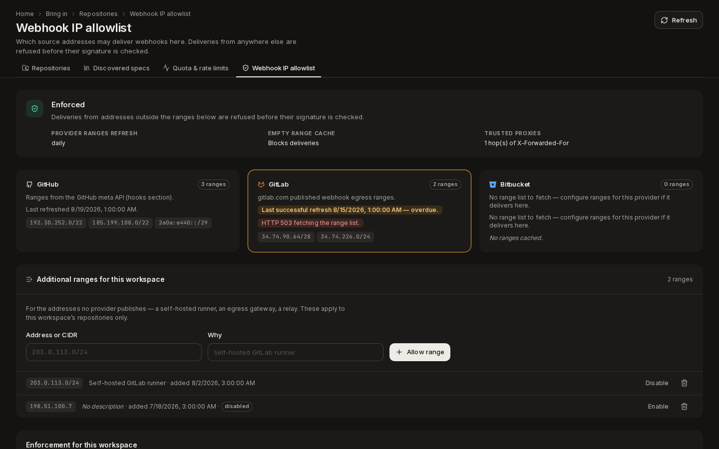This screenshot has width=719, height=449.
Task: Navigate to Repositories breadcrumb link
Action: [x=98, y=14]
